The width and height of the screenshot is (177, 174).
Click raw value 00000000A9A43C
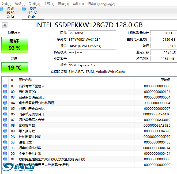point(157,114)
